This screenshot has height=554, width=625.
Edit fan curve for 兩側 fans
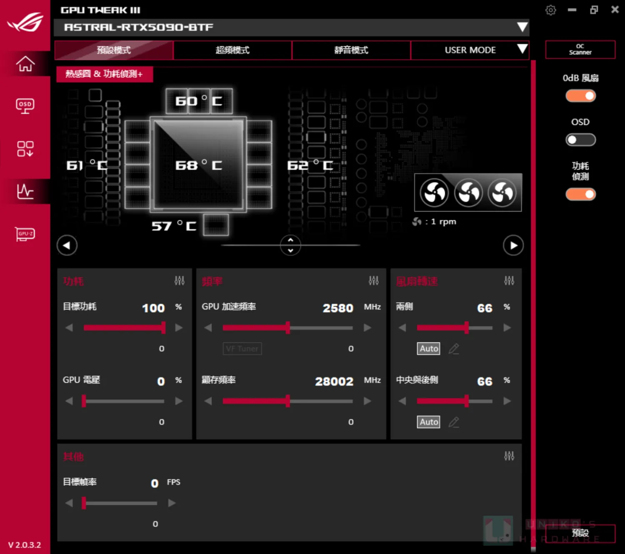(x=454, y=349)
